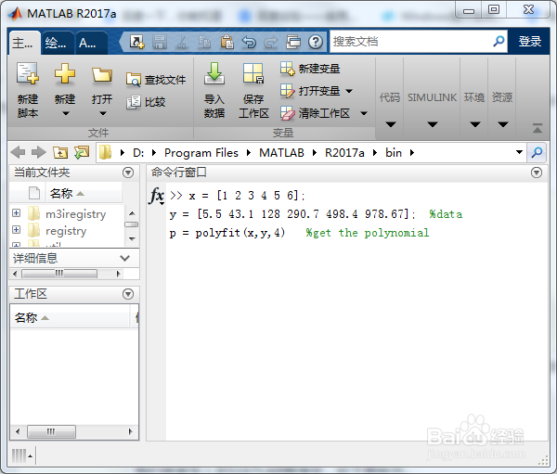Click MATLAB in the address path
This screenshot has width=557, height=474.
pos(281,153)
